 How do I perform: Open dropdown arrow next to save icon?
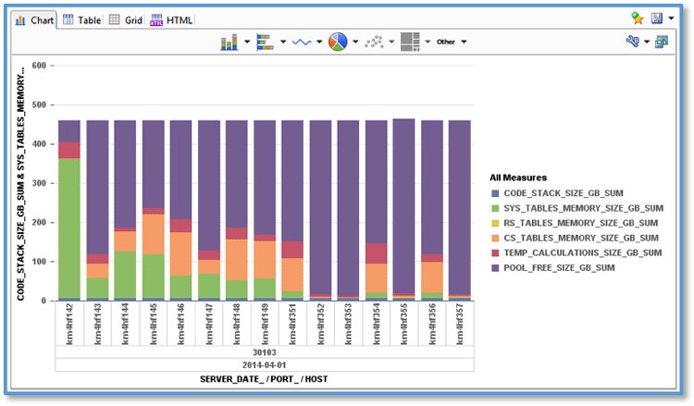pyautogui.click(x=670, y=18)
